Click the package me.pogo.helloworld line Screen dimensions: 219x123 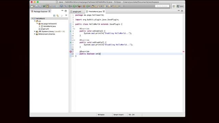click(x=90, y=15)
